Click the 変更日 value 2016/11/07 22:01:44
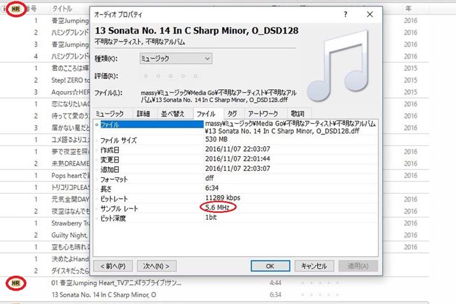 pos(238,159)
